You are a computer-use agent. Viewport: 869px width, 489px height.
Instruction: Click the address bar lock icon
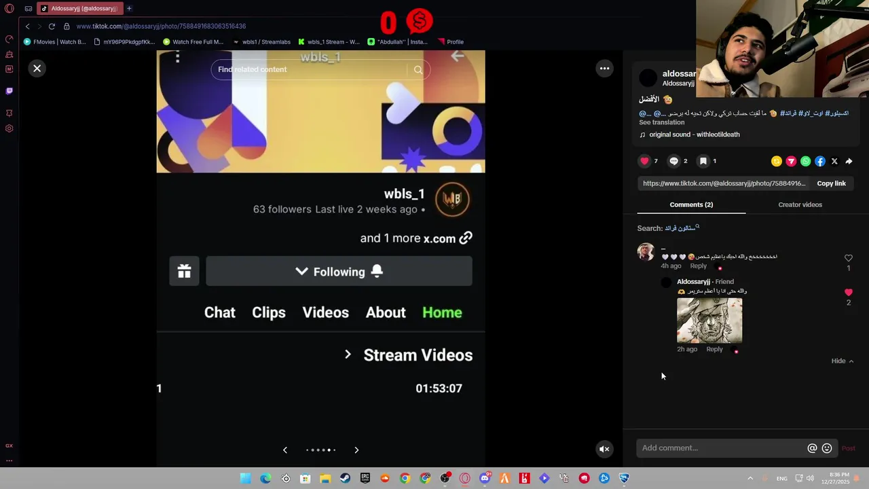67,26
